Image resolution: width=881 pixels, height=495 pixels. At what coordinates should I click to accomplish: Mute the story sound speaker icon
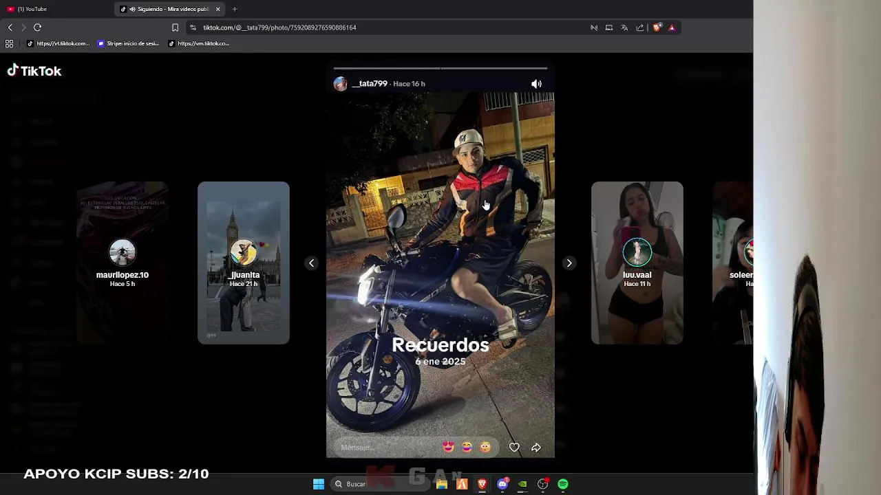point(536,84)
